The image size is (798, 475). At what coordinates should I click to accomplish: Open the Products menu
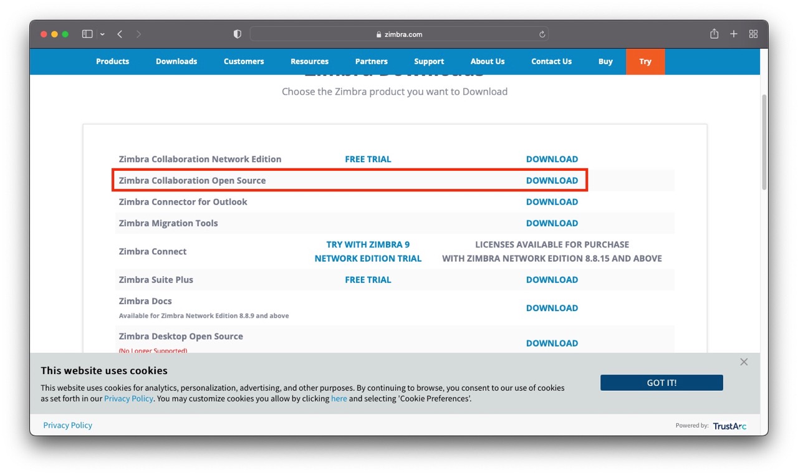click(x=113, y=61)
